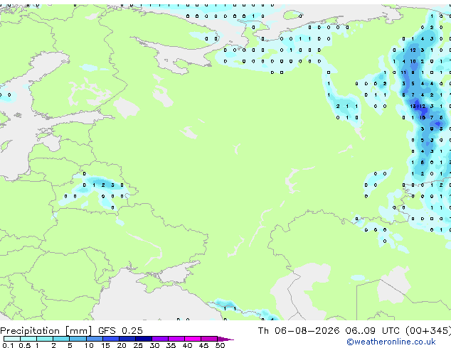The image size is (451, 348).
Task: Pick the legend swatch between 0.1 and 0.5
Action: click(x=12, y=339)
